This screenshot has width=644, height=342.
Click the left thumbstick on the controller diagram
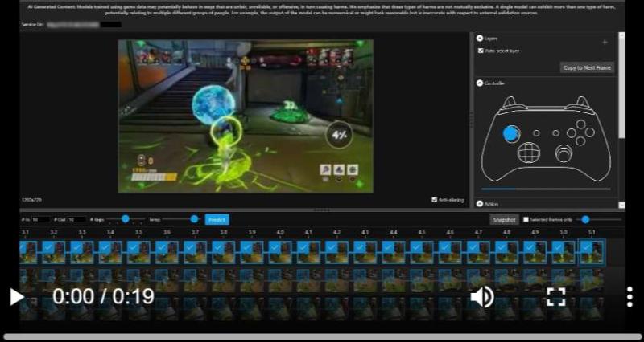511,133
